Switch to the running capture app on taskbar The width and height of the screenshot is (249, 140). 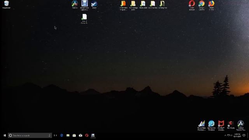(93, 135)
